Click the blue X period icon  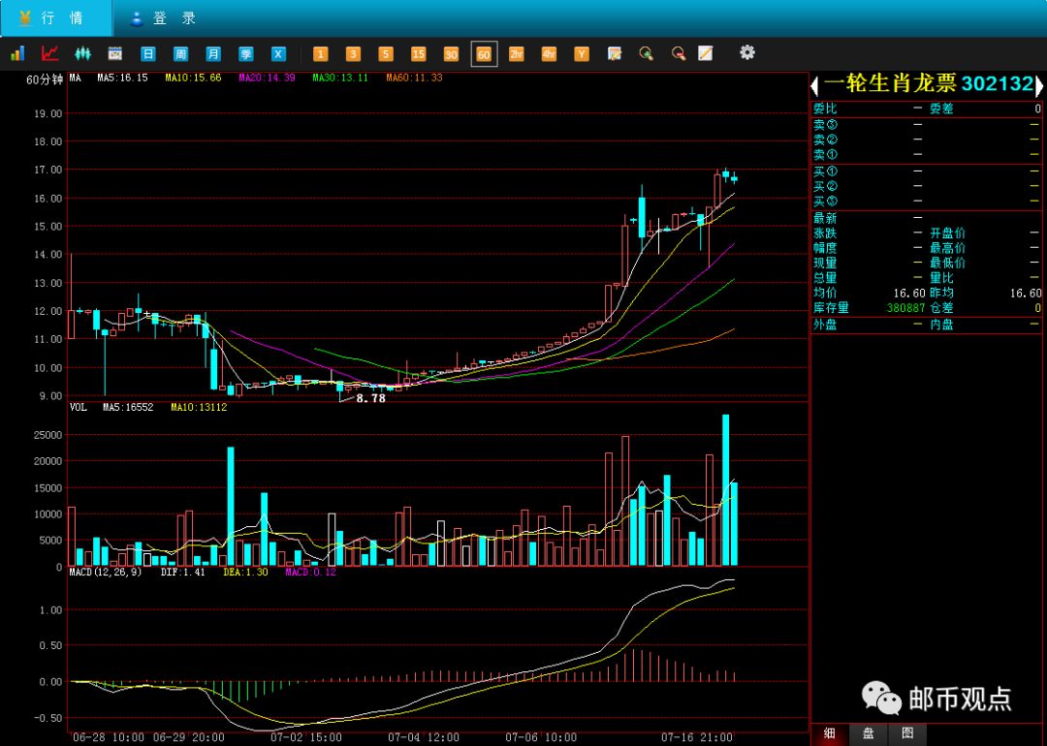(278, 54)
